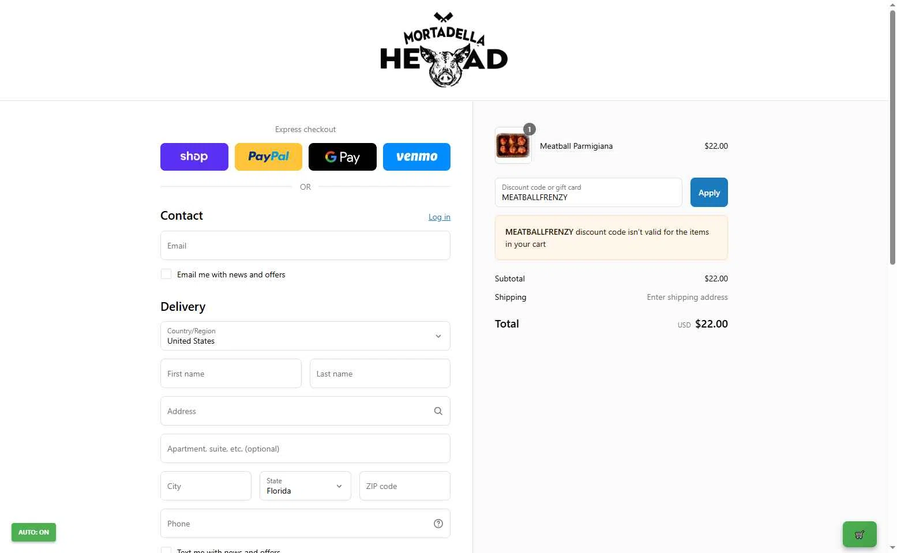Open the Country/Region dropdown
This screenshot has width=897, height=553.
pos(305,336)
